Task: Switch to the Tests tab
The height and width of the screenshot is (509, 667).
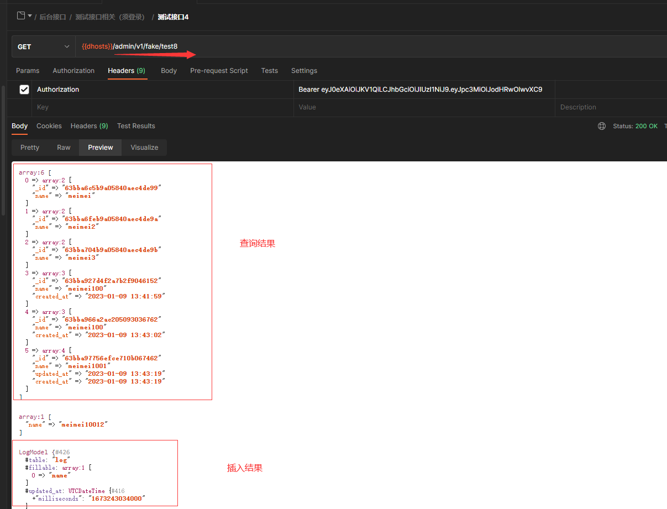Action: (270, 71)
